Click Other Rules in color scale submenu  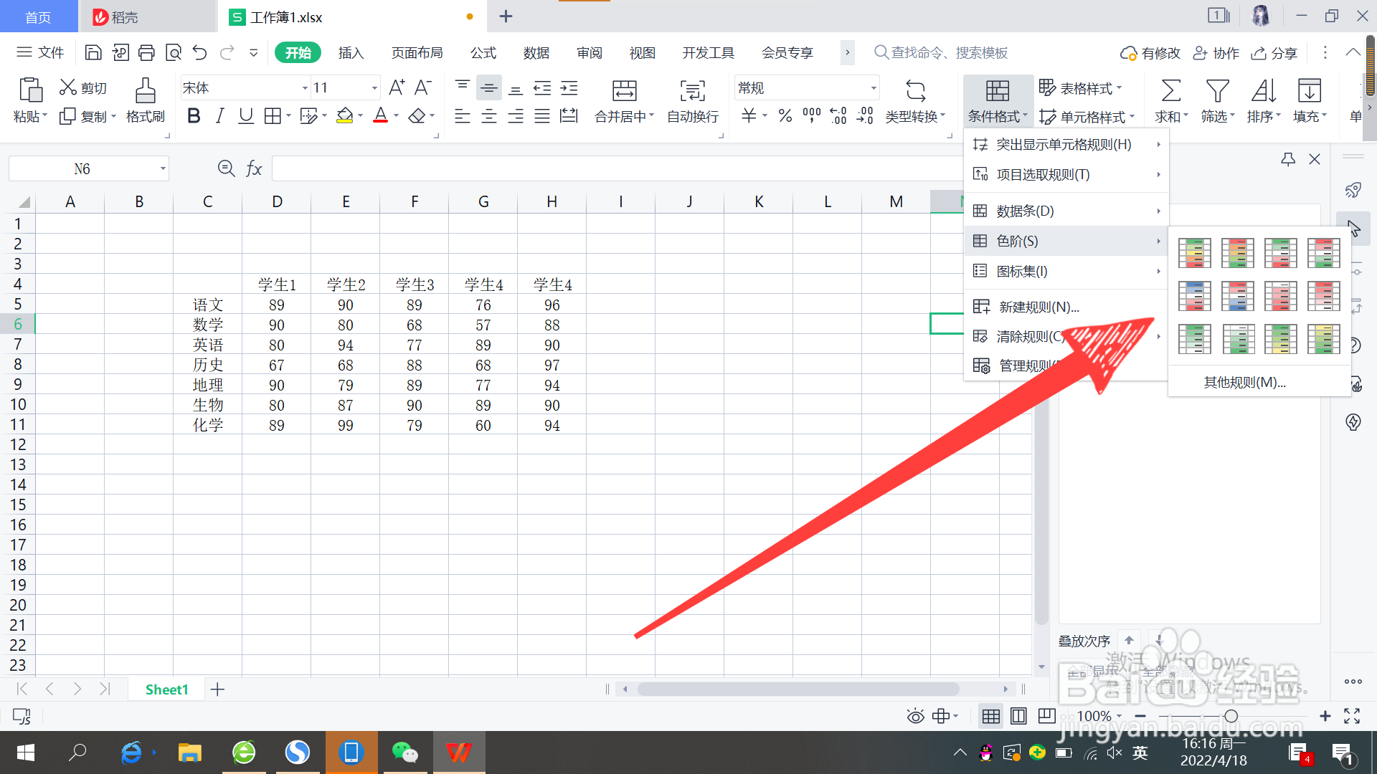[x=1244, y=383]
